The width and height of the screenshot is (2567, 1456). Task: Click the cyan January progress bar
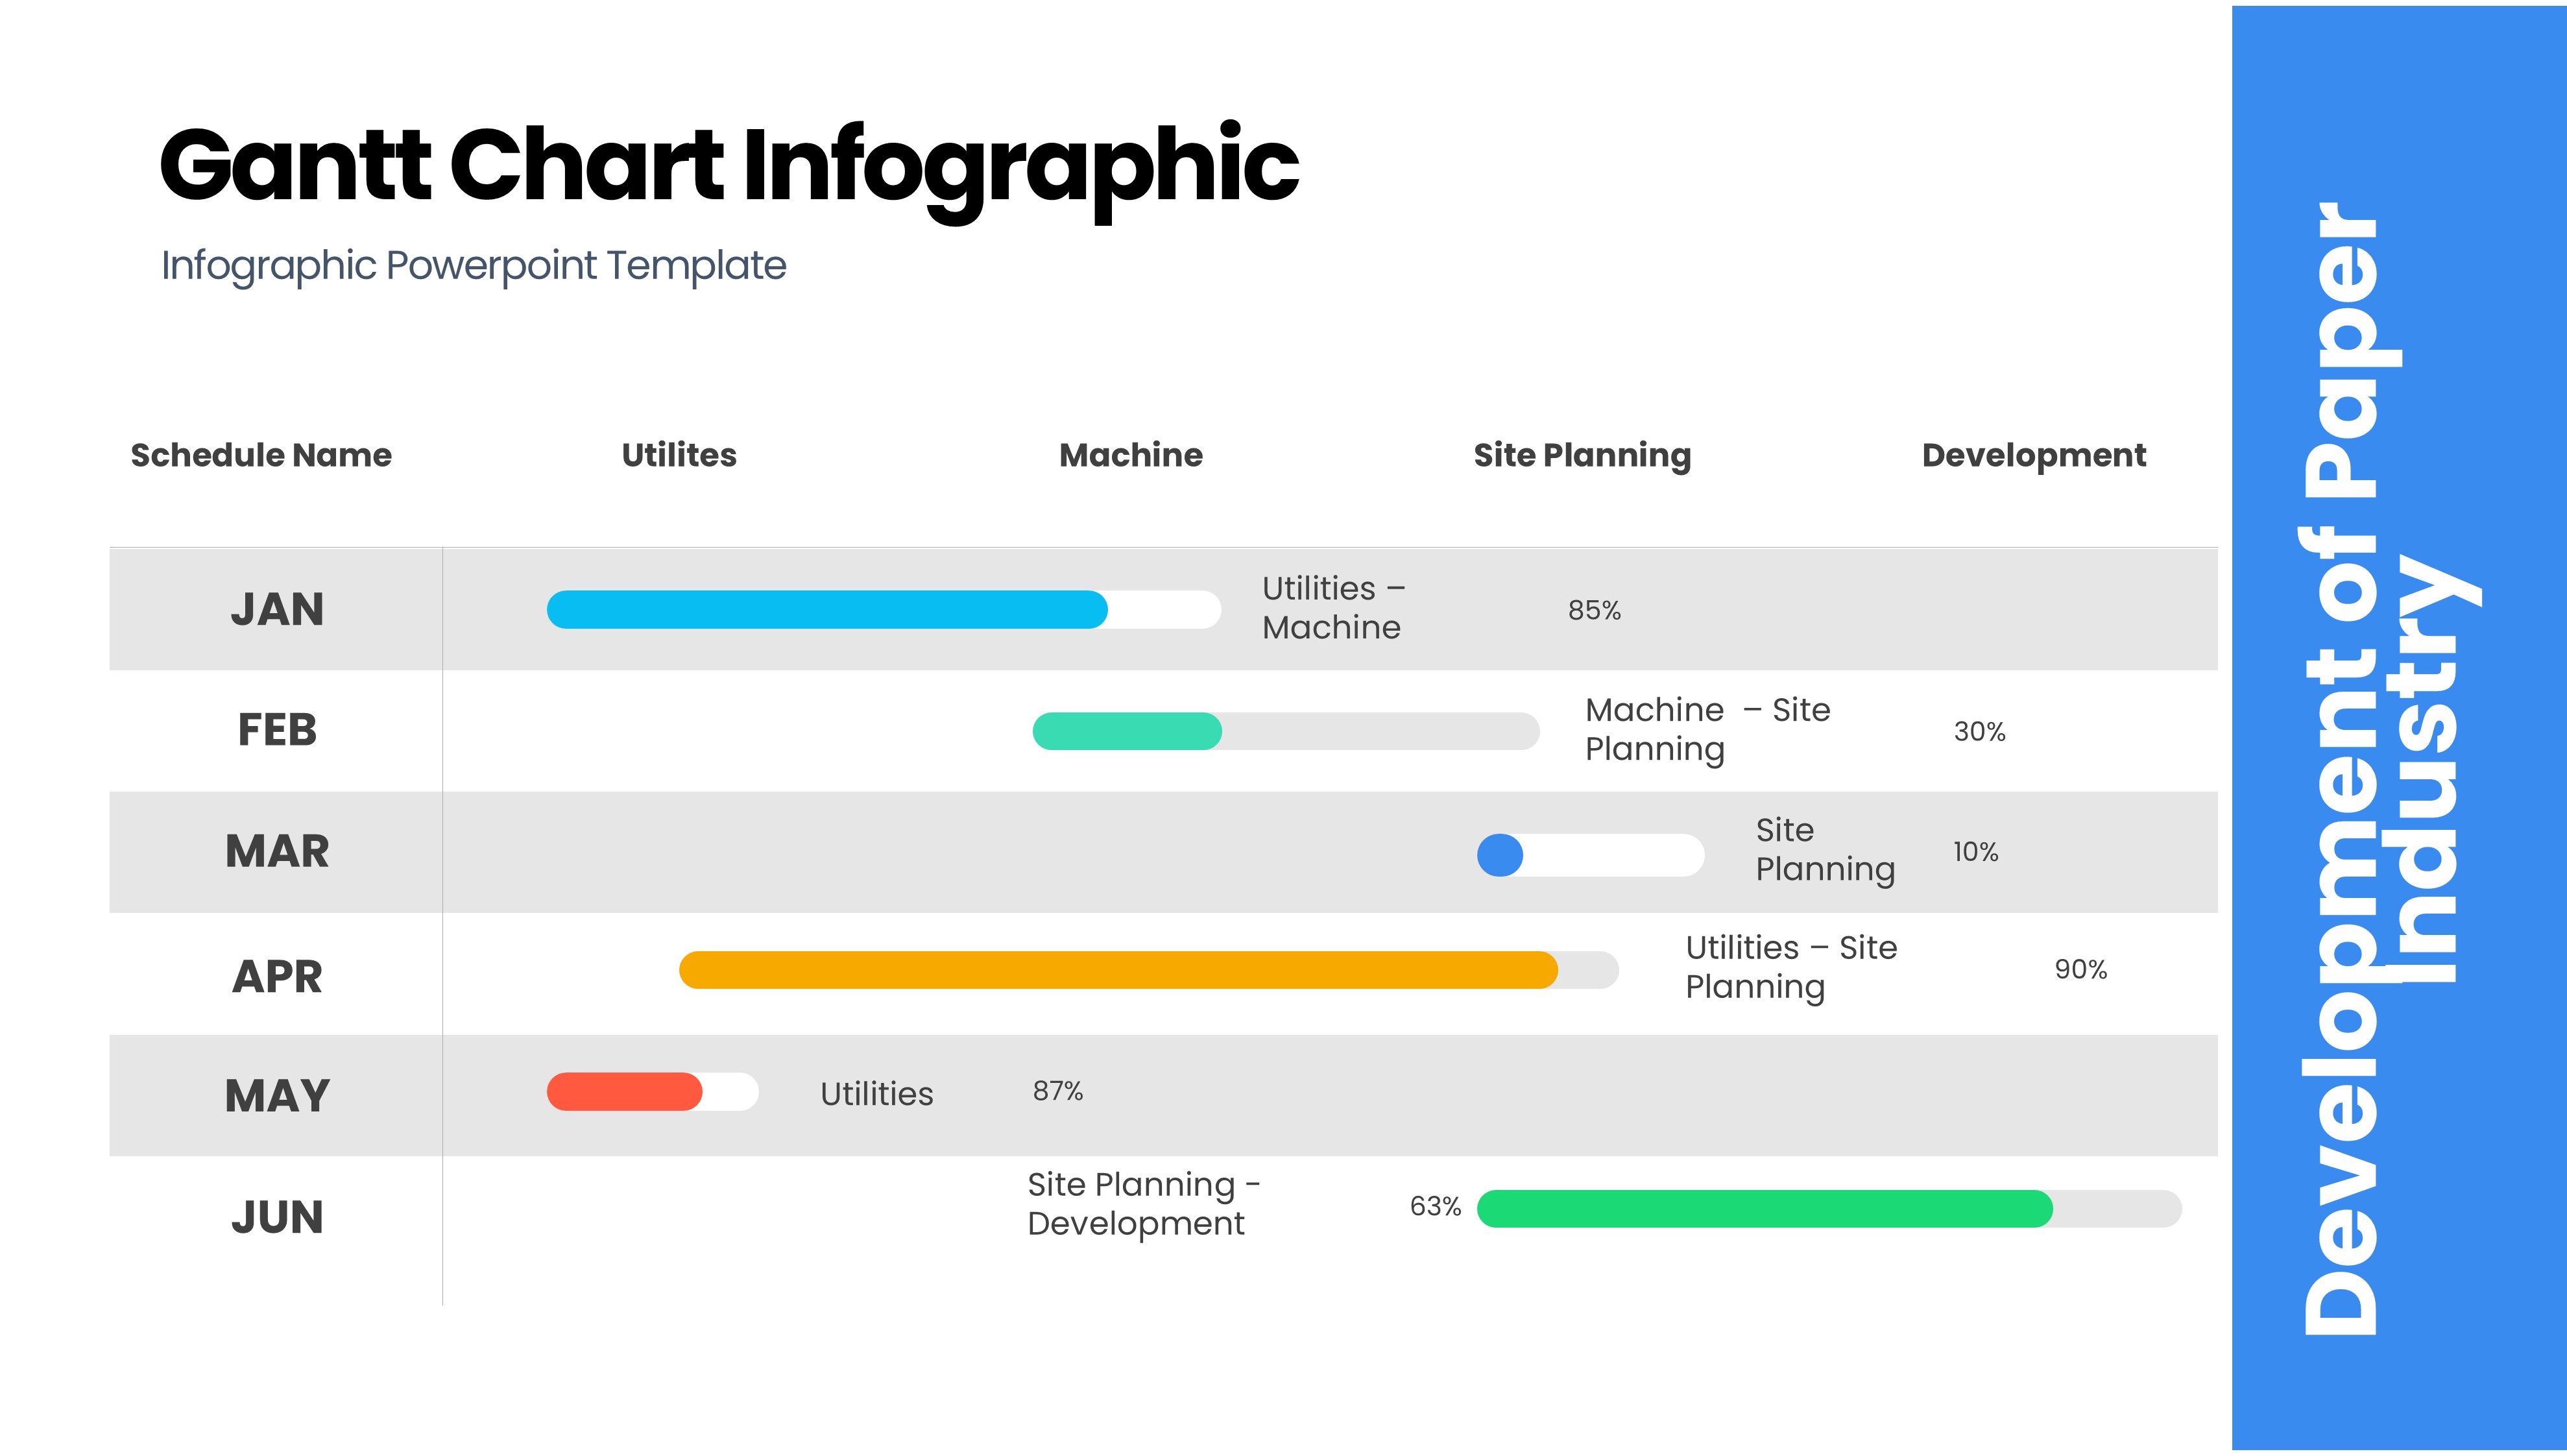(826, 610)
